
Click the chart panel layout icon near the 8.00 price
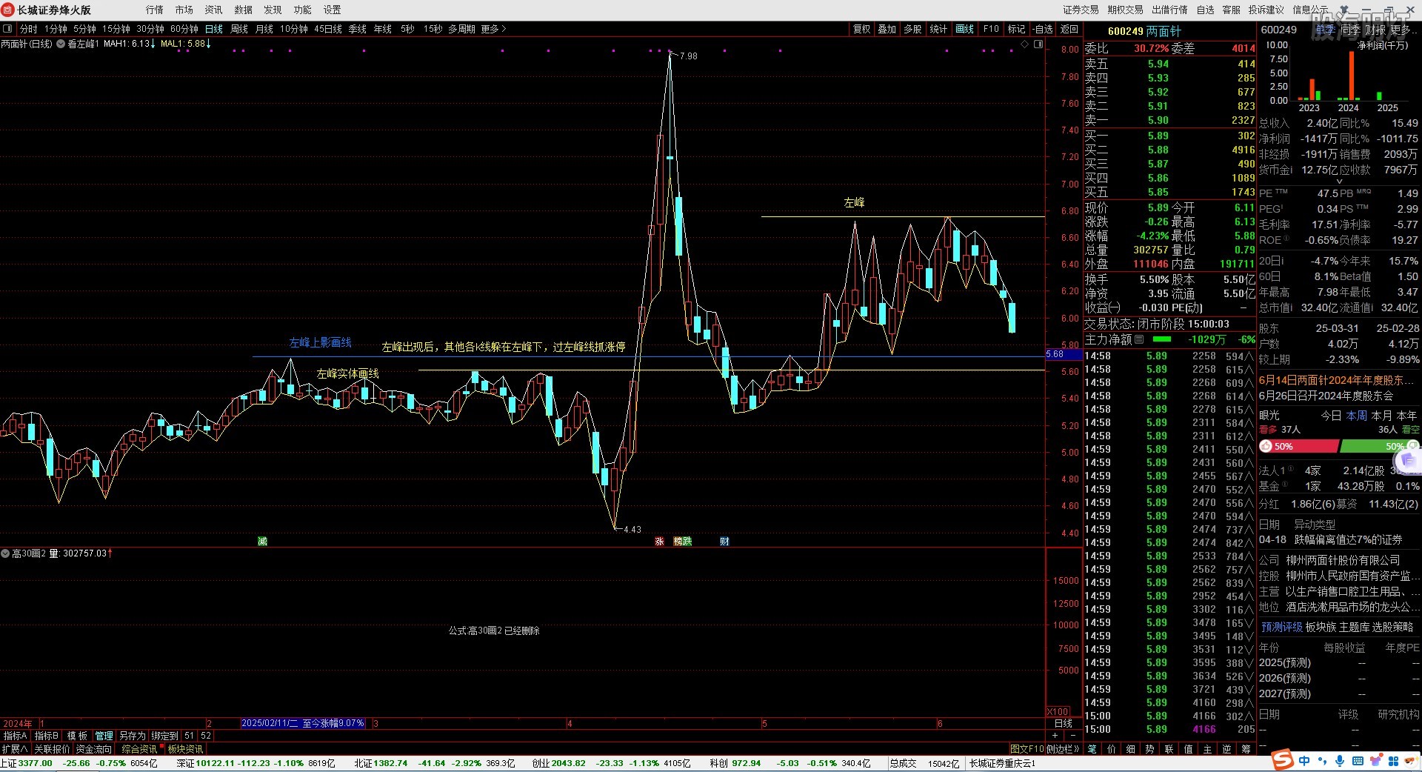tap(1038, 44)
